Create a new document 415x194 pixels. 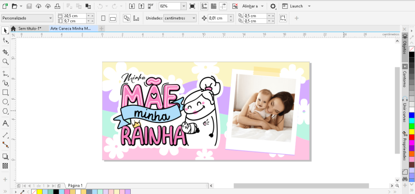click(x=5, y=6)
